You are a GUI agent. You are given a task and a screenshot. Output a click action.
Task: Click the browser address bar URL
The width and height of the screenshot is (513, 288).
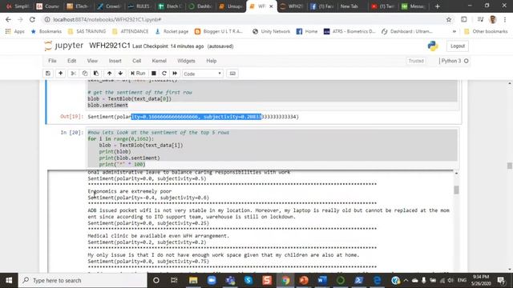click(x=107, y=19)
